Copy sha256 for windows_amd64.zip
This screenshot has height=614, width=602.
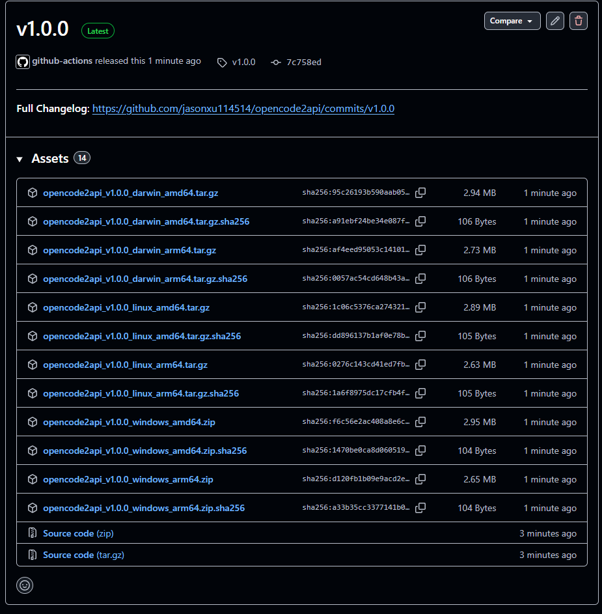pos(420,422)
